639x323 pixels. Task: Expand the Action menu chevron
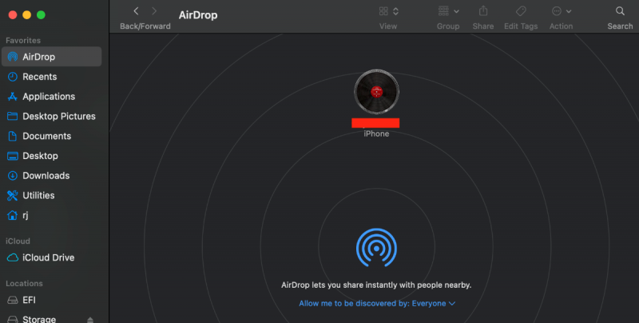569,11
